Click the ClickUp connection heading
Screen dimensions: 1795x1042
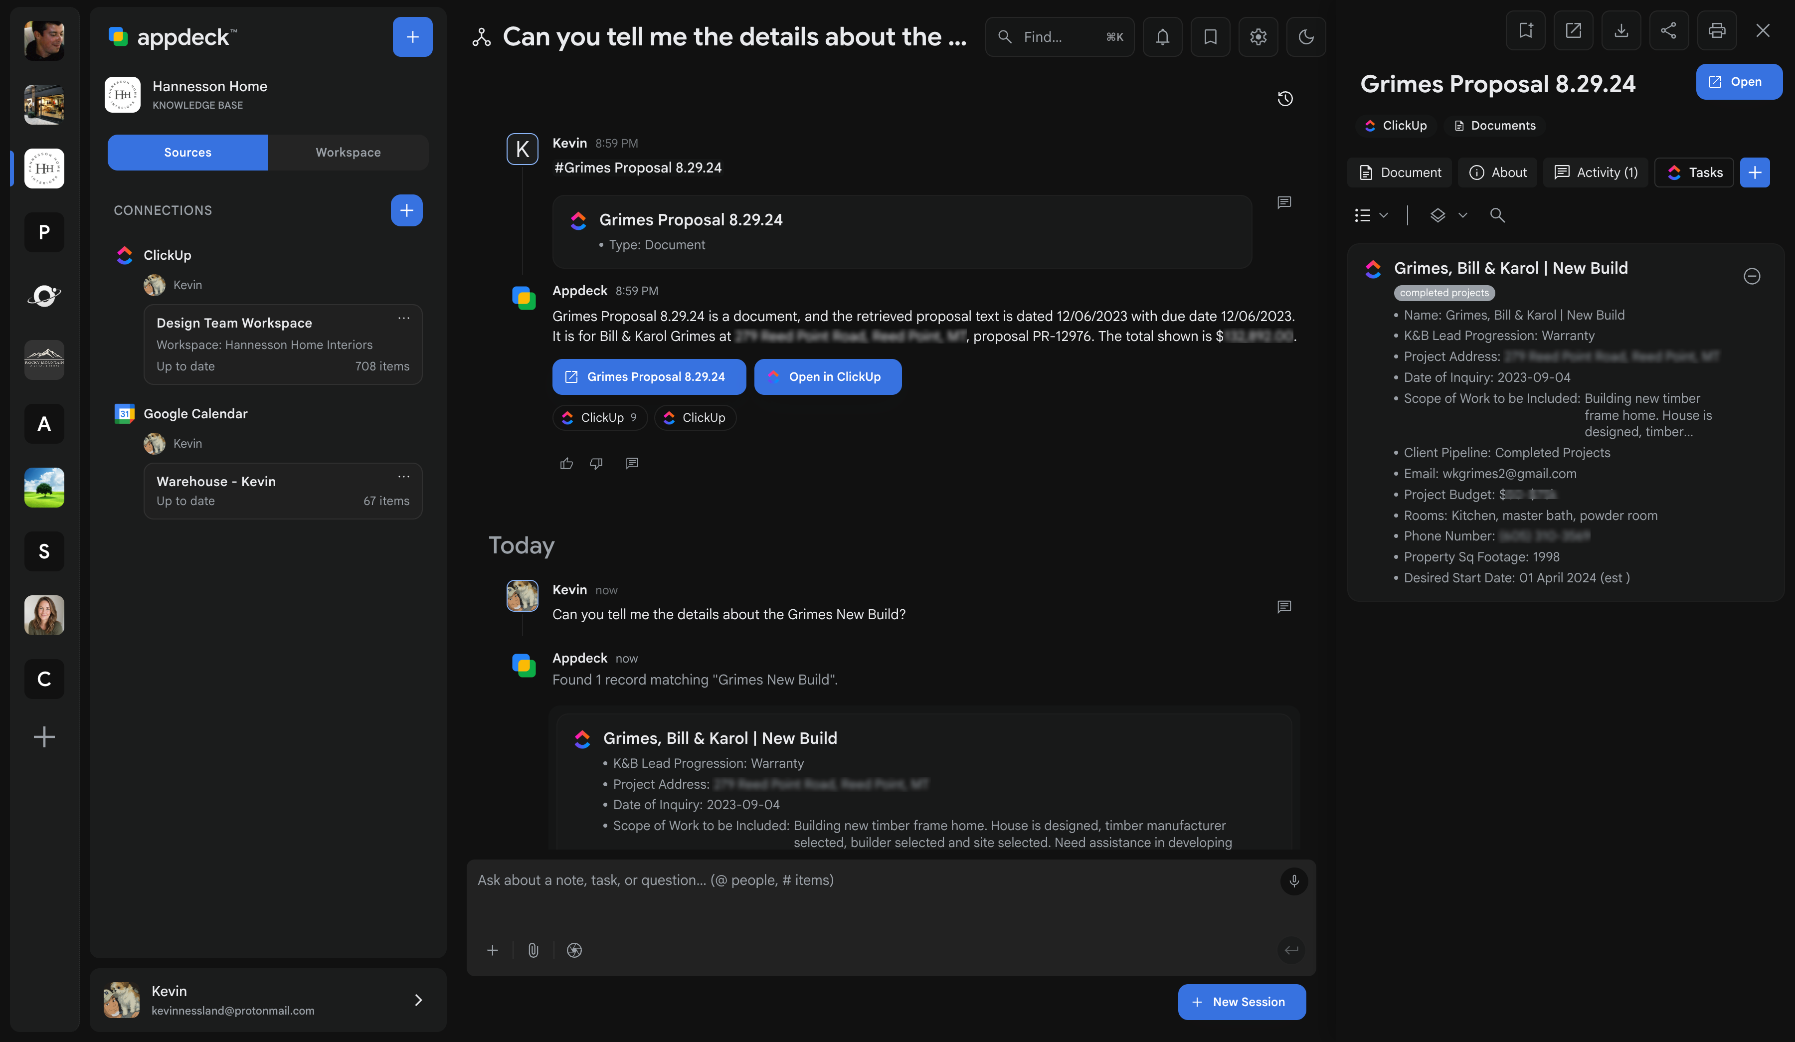pos(168,255)
